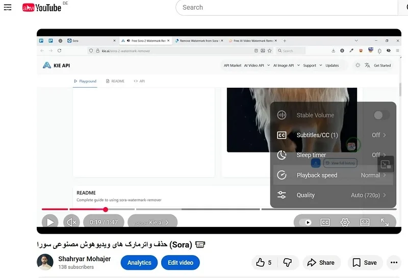Open the Shahryar Mohajer channel name link

coord(84,259)
